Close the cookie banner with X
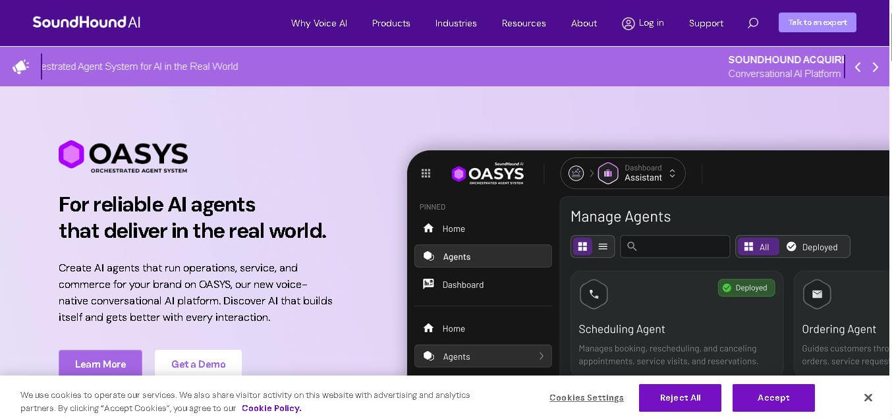 tap(868, 397)
